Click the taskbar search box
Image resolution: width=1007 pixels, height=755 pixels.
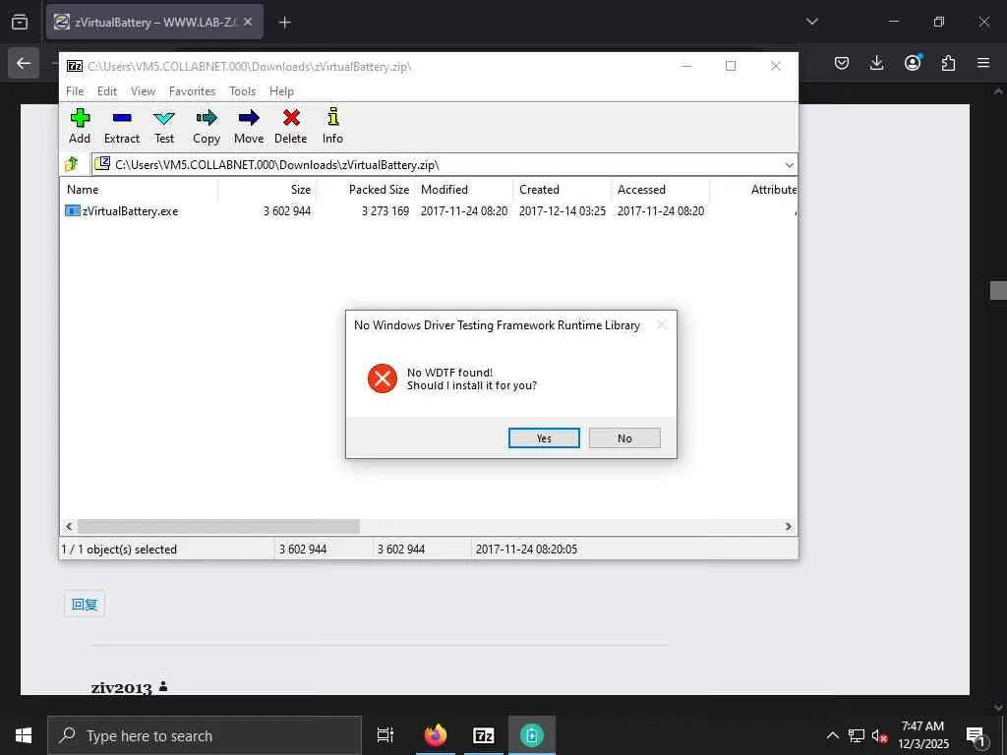[x=205, y=735]
